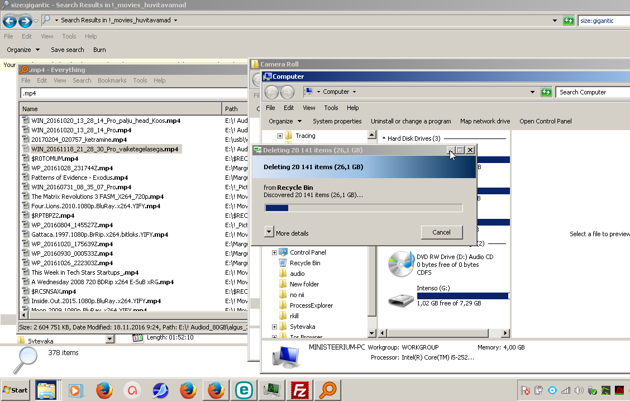The image size is (630, 402).
Task: Collapse the Hard Disk Drives group
Action: click(x=383, y=138)
